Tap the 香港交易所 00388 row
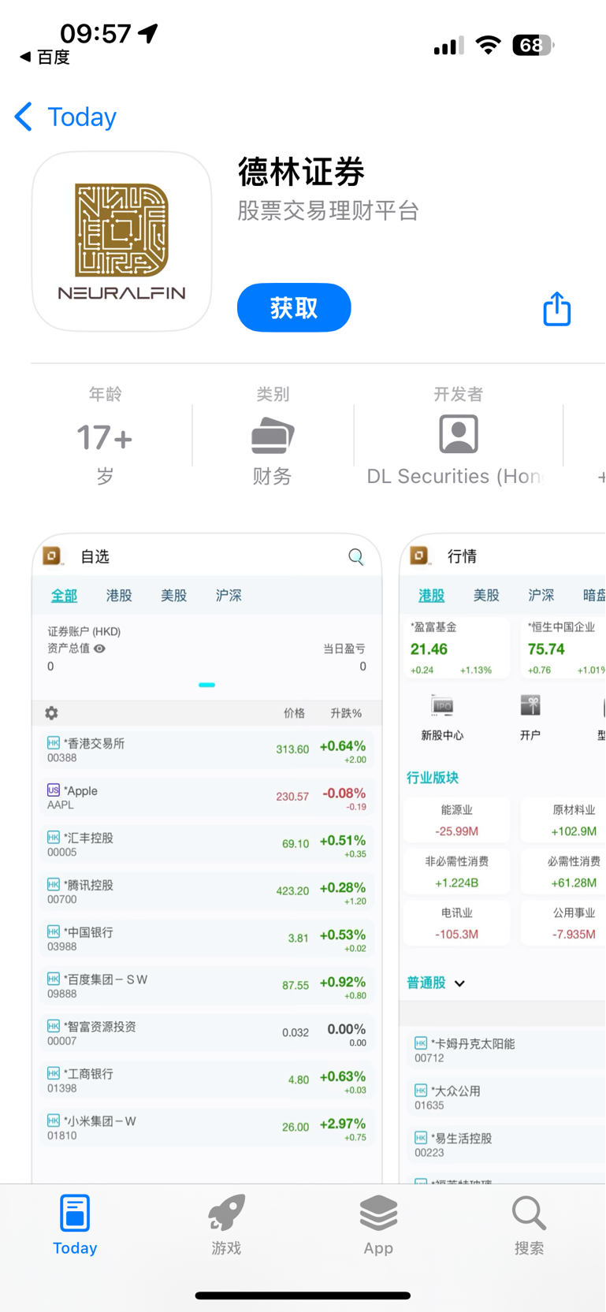606x1312 pixels. (x=206, y=750)
